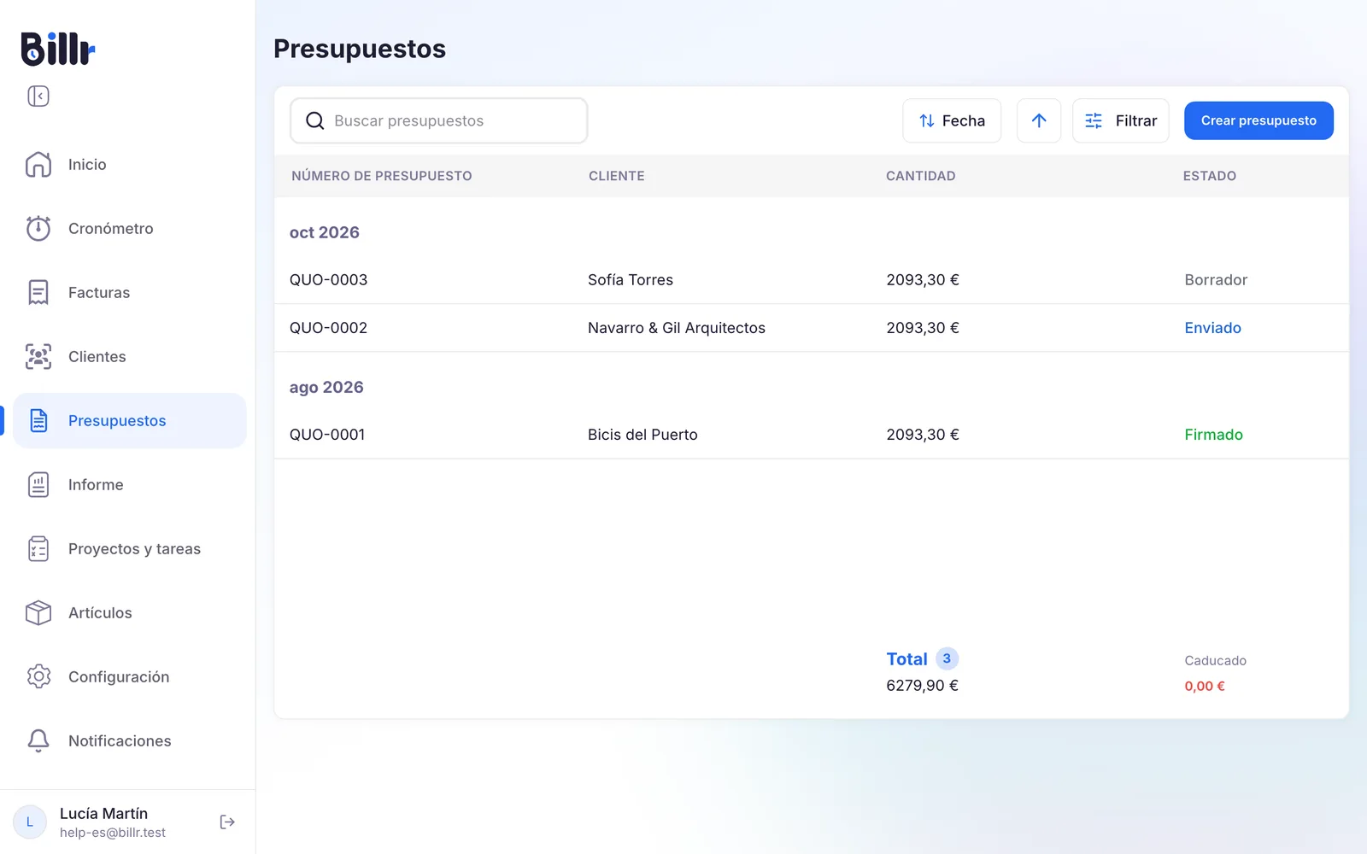Open the Facturas section

130,292
